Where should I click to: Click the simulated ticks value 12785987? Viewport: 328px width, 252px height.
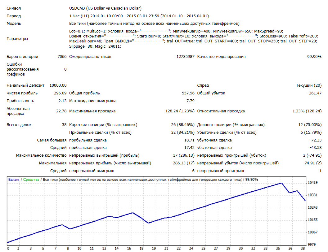185,57
